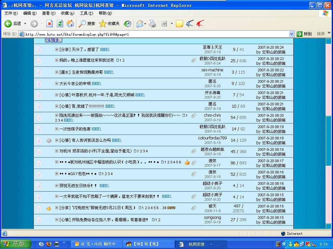This screenshot has width=333, height=249.
Task: Open author profile colourforday789
Action: [x=212, y=138]
